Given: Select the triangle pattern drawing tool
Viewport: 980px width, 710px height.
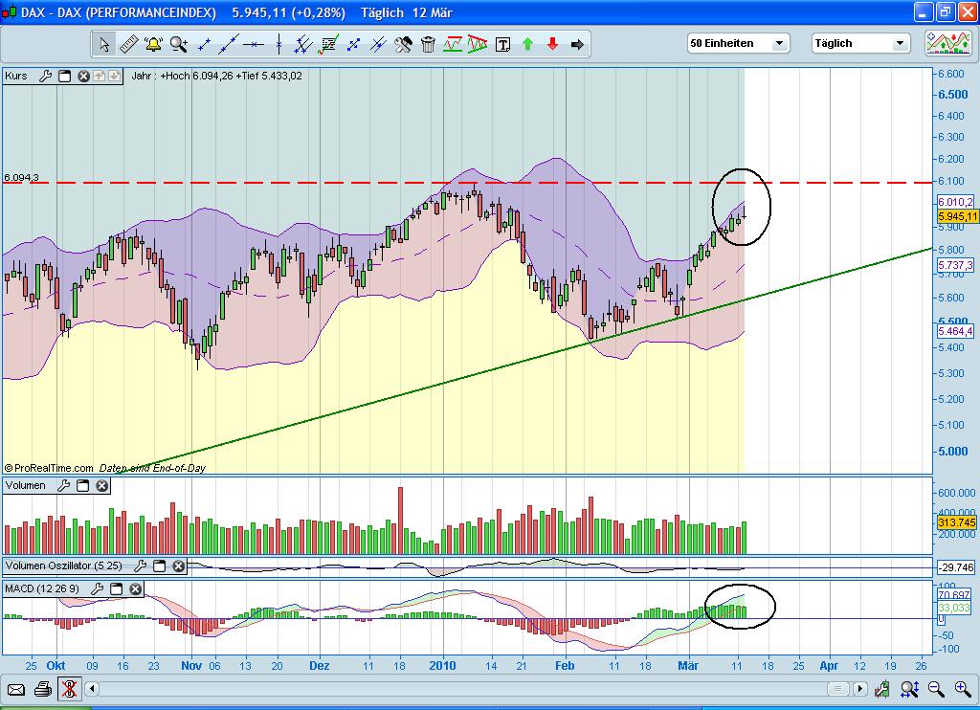Looking at the screenshot, I should tap(478, 44).
